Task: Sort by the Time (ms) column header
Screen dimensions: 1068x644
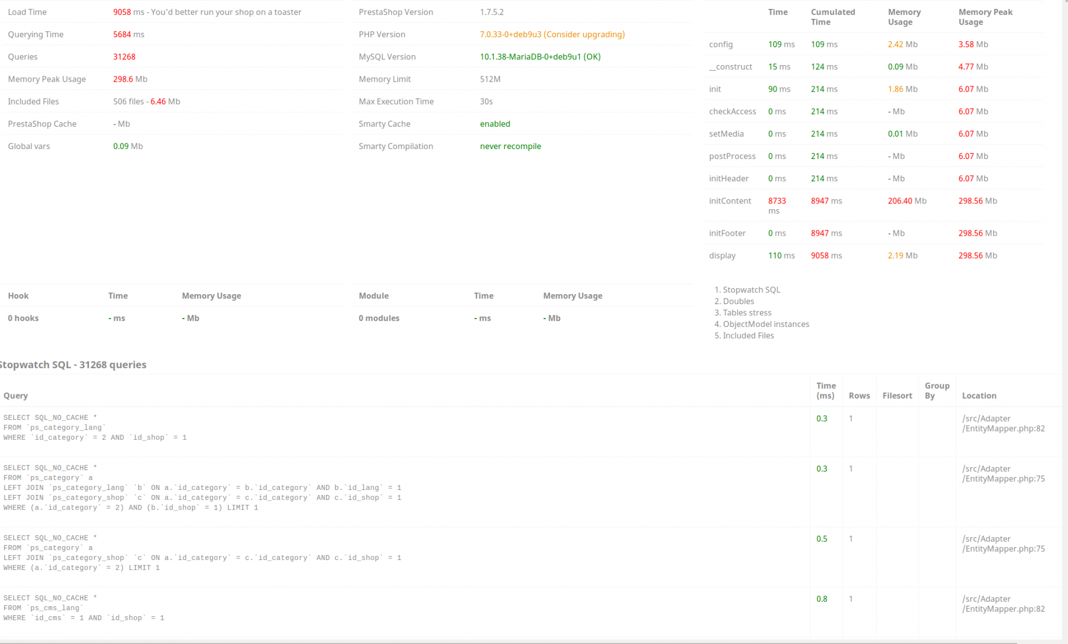Action: coord(826,390)
